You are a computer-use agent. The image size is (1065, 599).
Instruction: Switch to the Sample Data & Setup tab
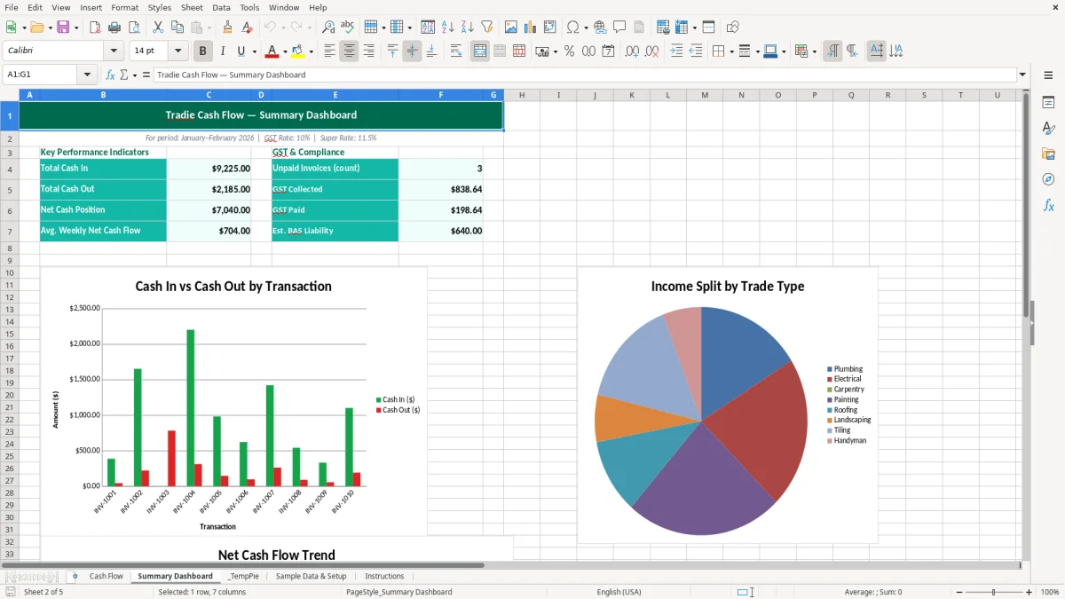pyautogui.click(x=311, y=576)
